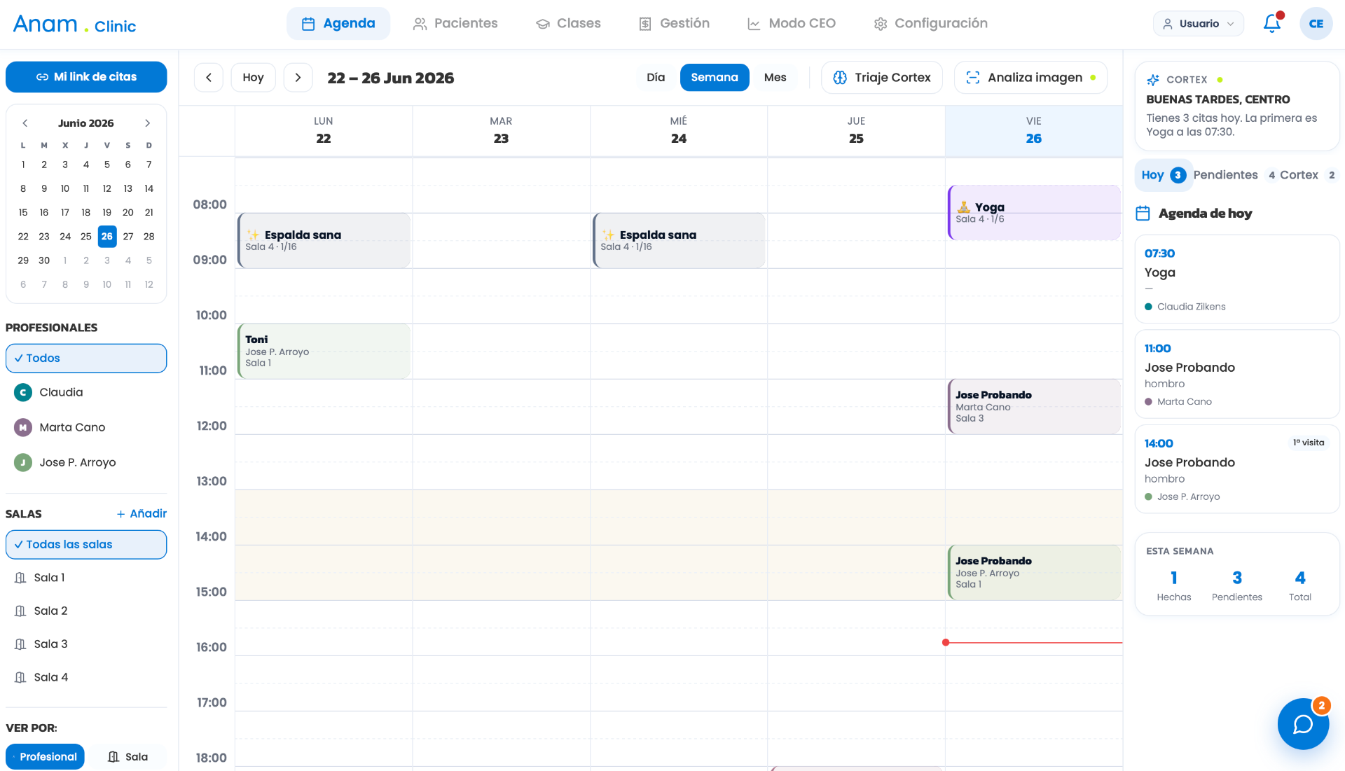Copy Mi link de citas
The image size is (1345, 771).
86,77
